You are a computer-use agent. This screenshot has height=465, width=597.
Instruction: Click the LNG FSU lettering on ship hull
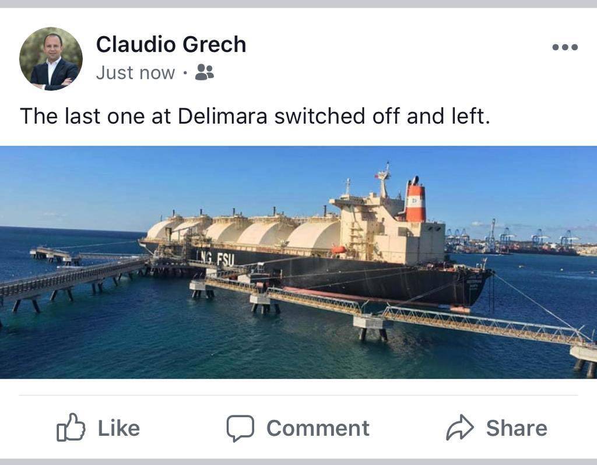click(215, 258)
